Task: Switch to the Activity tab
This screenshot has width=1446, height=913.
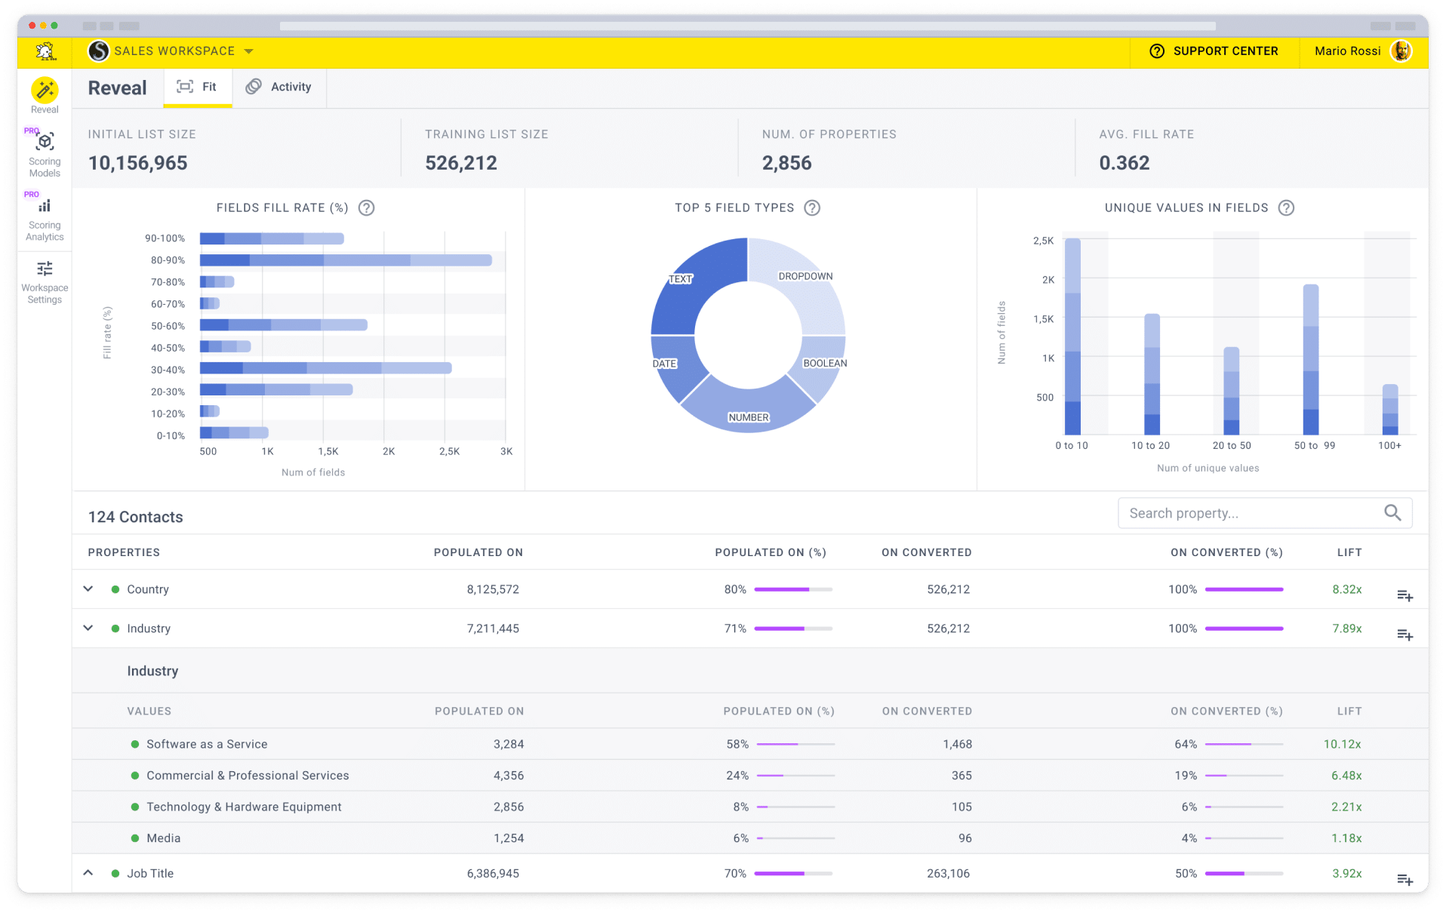Action: tap(279, 87)
